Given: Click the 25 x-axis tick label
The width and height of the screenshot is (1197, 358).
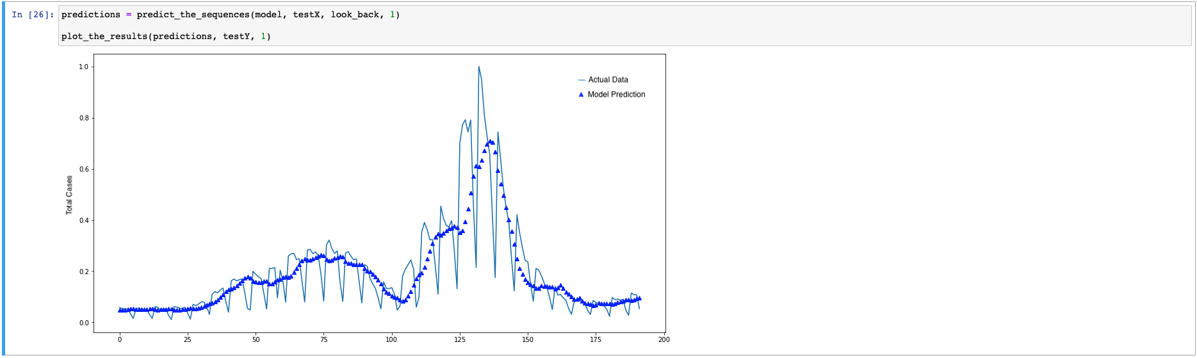Looking at the screenshot, I should 188,339.
